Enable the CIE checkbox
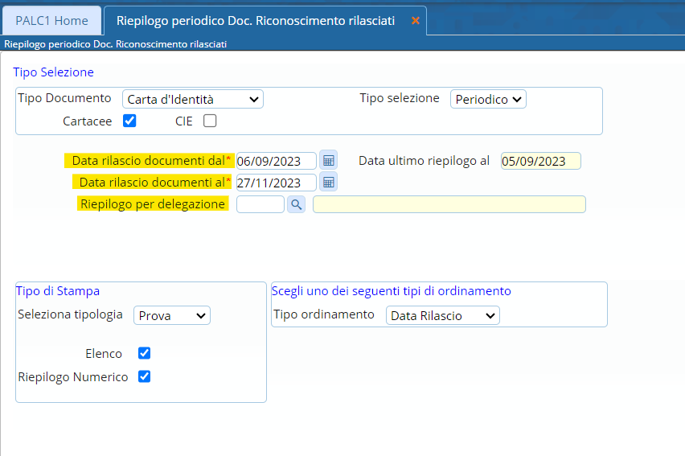The width and height of the screenshot is (685, 456). coord(210,121)
